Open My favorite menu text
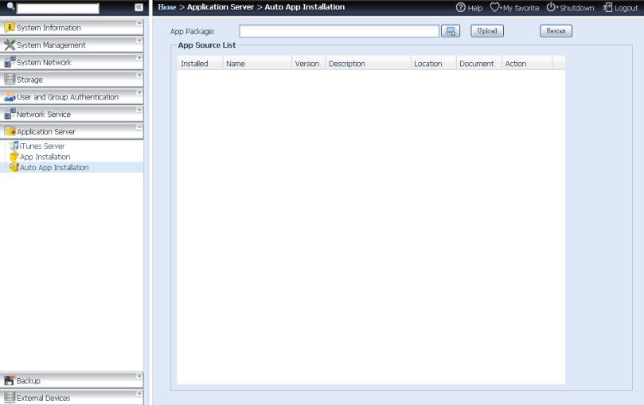This screenshot has width=644, height=405. 521,8
